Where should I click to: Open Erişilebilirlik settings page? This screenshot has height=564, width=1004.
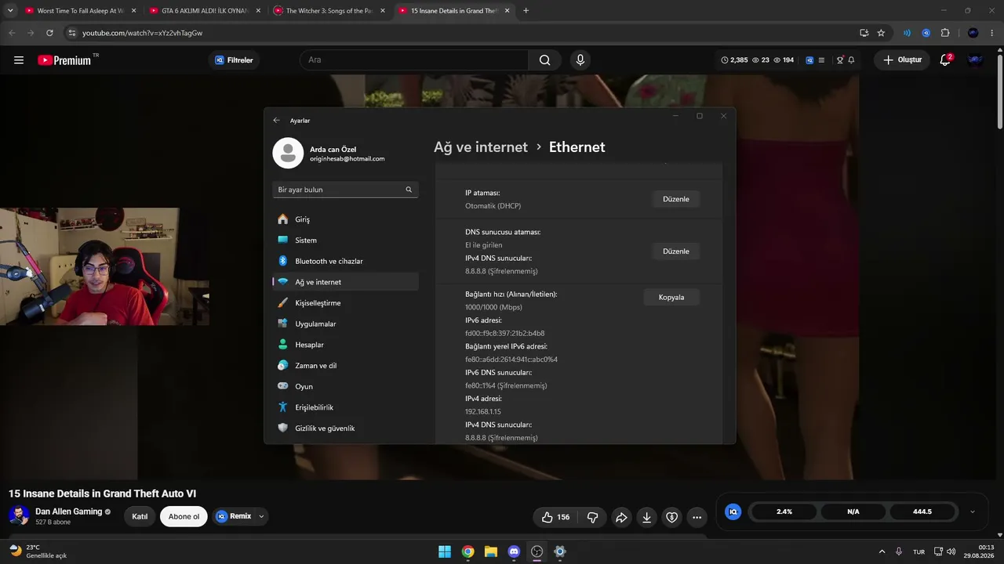(345, 407)
